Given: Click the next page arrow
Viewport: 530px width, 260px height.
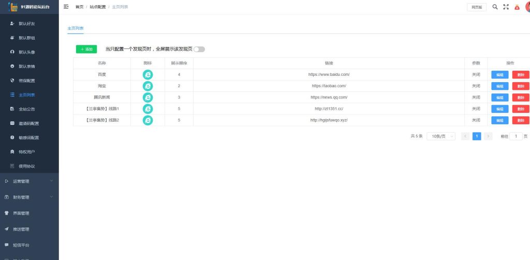Looking at the screenshot, I should point(488,136).
